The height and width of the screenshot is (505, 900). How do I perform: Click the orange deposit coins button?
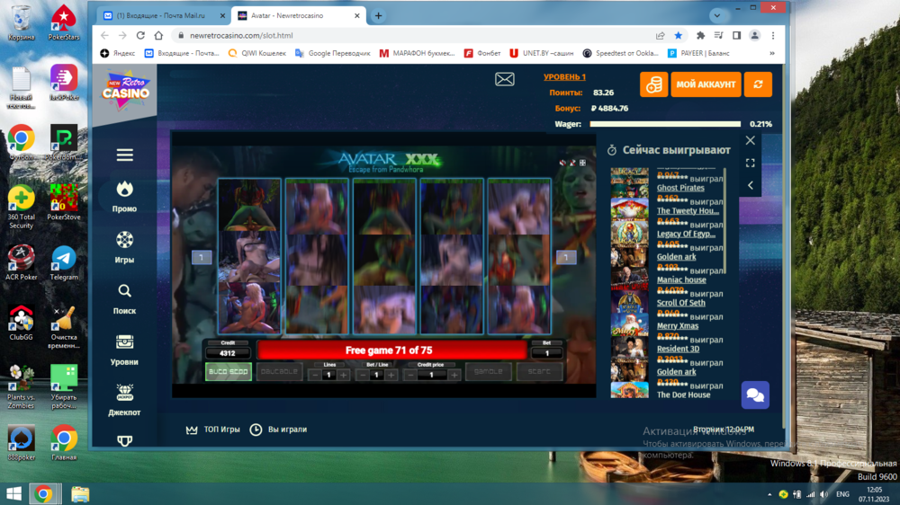click(653, 84)
